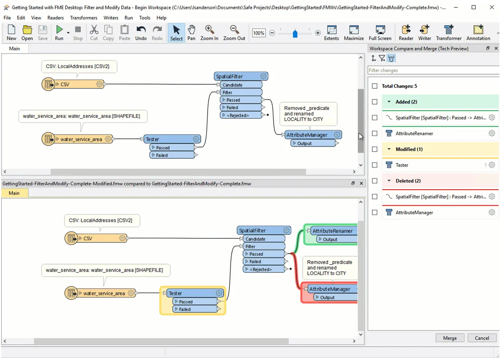Check the Deleted (2) group checkbox
The height and width of the screenshot is (358, 501).
(x=375, y=181)
